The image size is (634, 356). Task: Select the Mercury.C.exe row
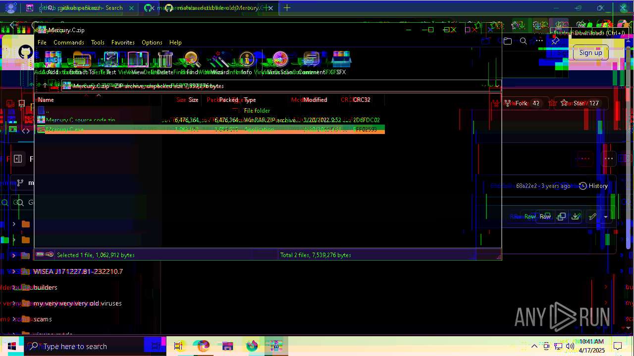pos(210,130)
